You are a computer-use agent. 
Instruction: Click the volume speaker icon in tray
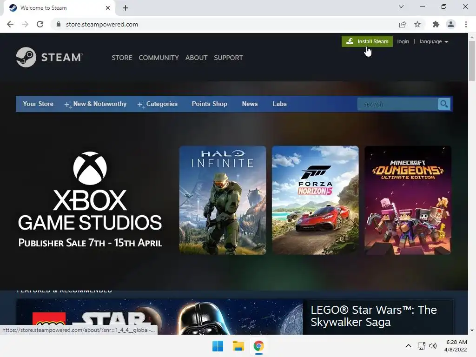point(433,346)
